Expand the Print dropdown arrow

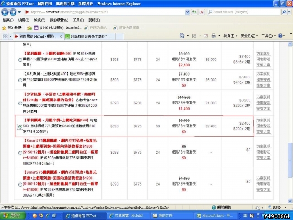click(219, 36)
